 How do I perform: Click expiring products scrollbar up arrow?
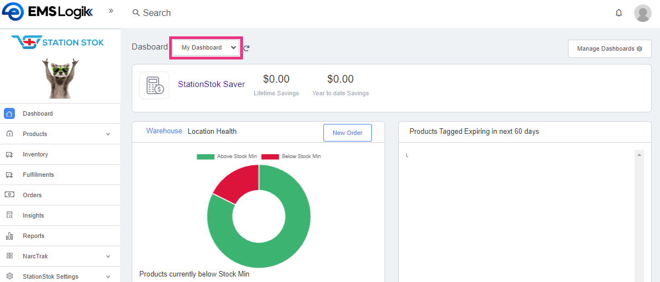(640, 155)
